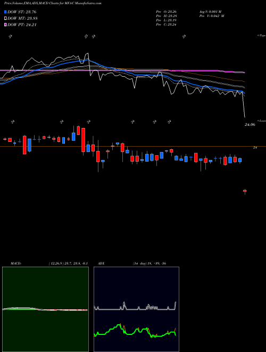
Task: Click the 'MACD:' panel label
Action: point(16,263)
